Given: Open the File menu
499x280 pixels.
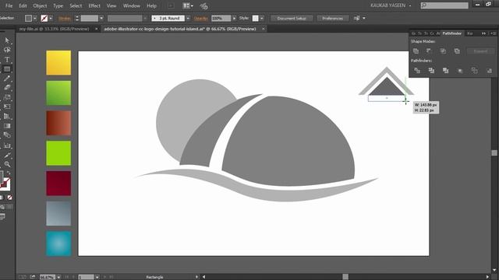Looking at the screenshot, I should (x=9, y=5).
